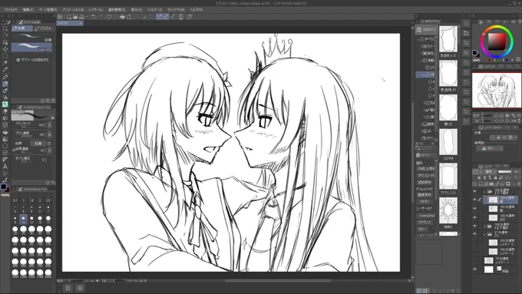Select the rectangle Selection area tool
This screenshot has width=522, height=294.
5,56
